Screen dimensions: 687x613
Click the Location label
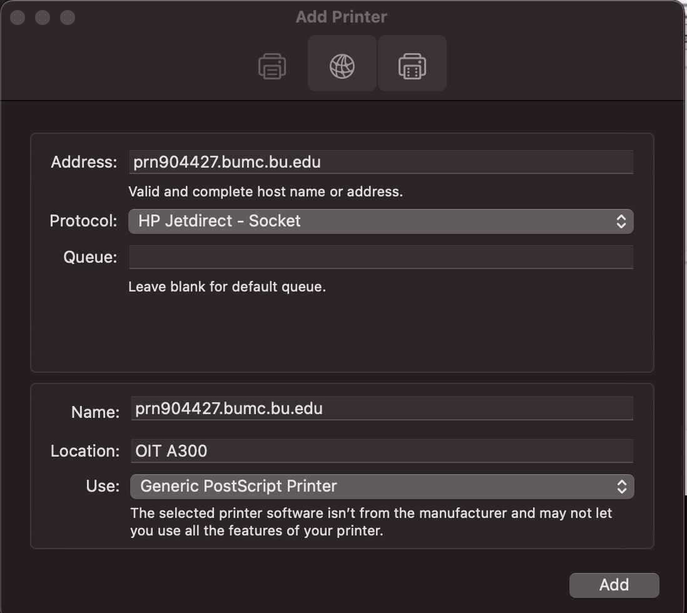(85, 451)
